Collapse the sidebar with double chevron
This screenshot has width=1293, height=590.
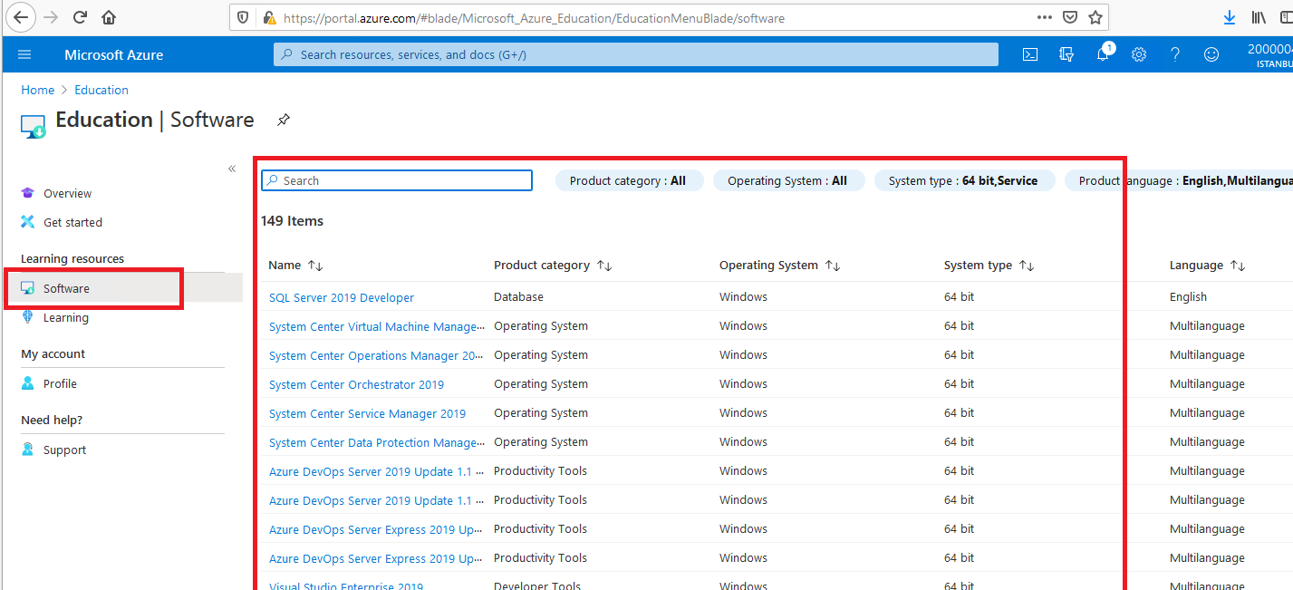click(232, 169)
